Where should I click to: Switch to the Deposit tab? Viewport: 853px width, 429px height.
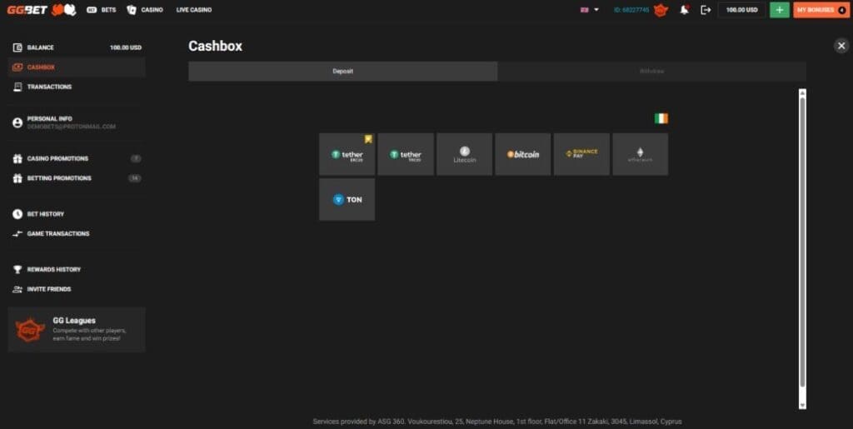coord(342,72)
